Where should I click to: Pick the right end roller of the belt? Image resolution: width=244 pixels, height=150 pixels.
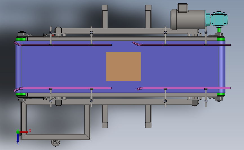222,67
